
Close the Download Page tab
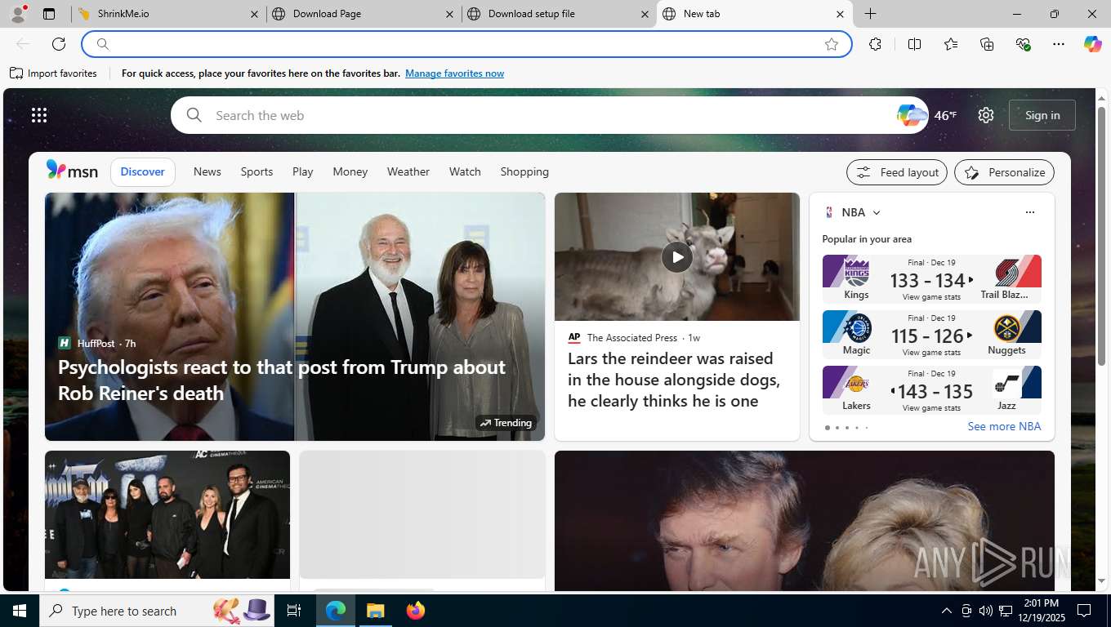[449, 14]
